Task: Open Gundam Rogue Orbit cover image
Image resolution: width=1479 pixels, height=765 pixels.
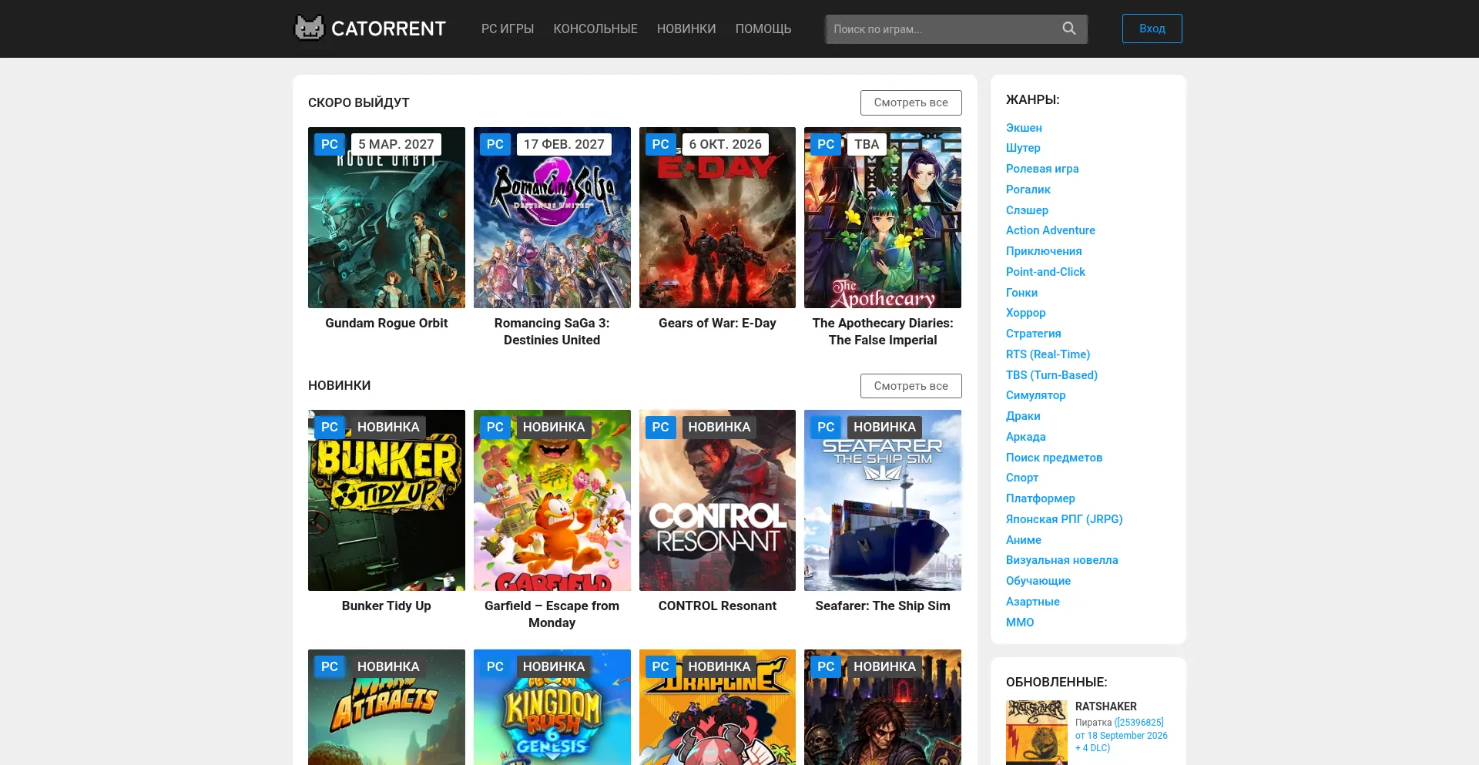Action: 387,217
